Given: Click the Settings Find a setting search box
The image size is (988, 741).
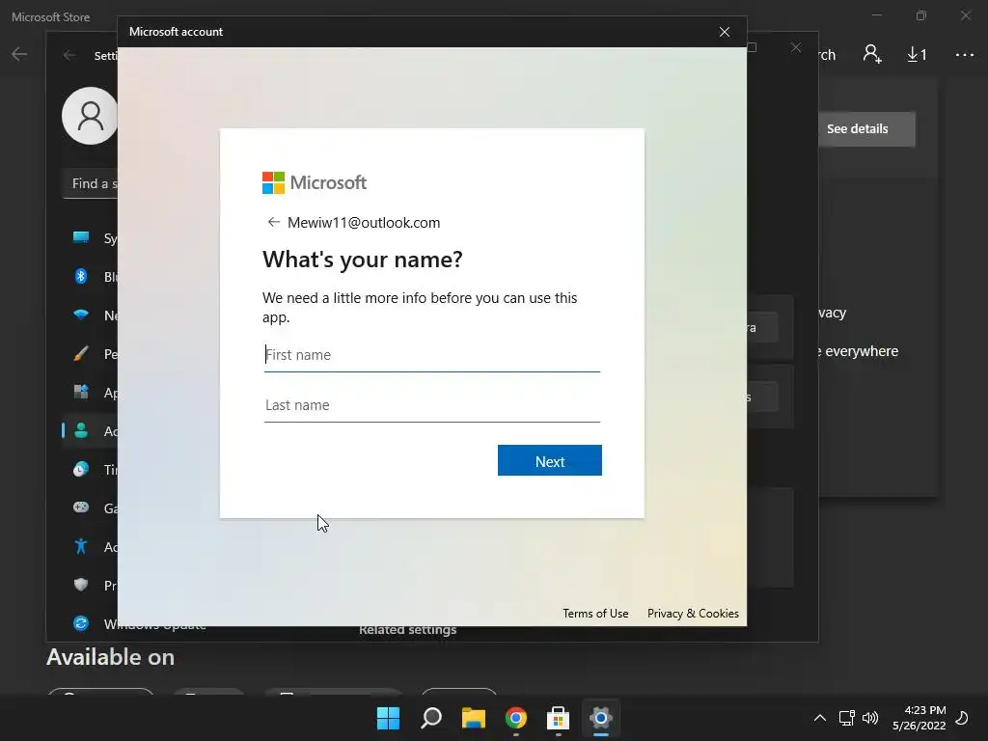Looking at the screenshot, I should click(90, 183).
